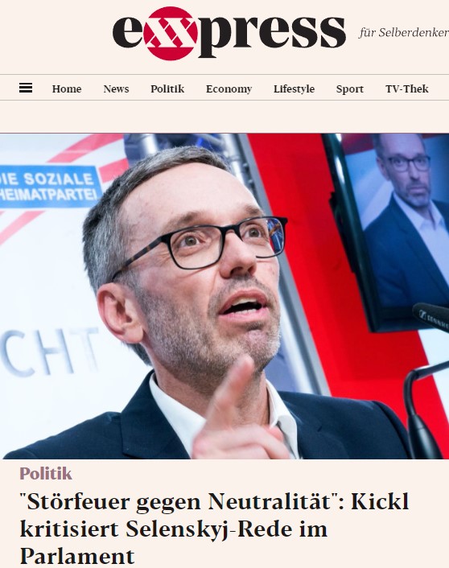
Task: Open the Sport section
Action: (350, 89)
